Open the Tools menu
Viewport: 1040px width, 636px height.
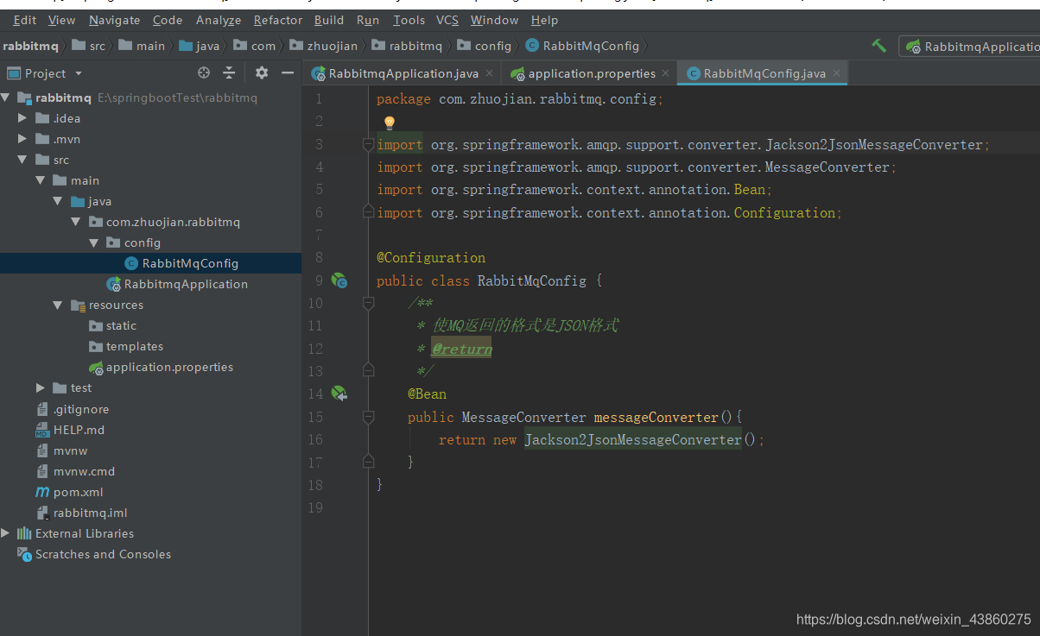click(x=409, y=20)
